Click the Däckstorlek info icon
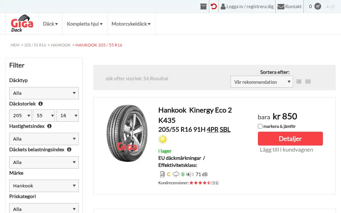341x213 pixels. (40, 104)
